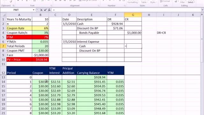Click the DR column header cell
The width and height of the screenshot is (204, 115).
pyautogui.click(x=115, y=19)
